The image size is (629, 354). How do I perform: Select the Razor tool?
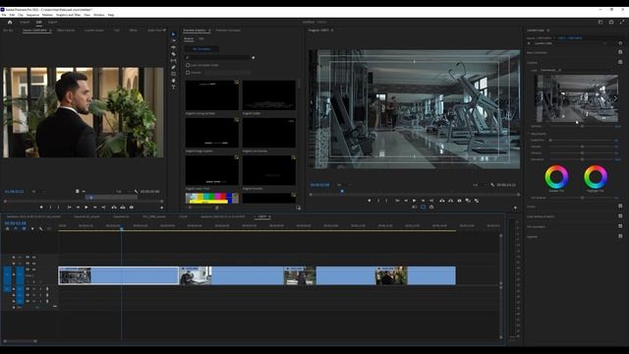pos(173,54)
